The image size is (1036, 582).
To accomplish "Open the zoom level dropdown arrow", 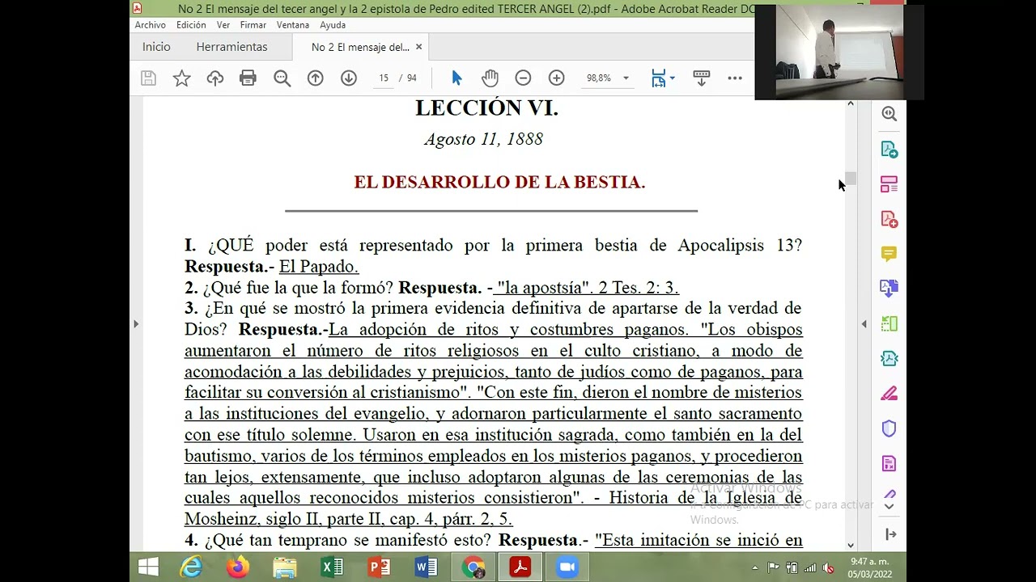I will click(626, 78).
